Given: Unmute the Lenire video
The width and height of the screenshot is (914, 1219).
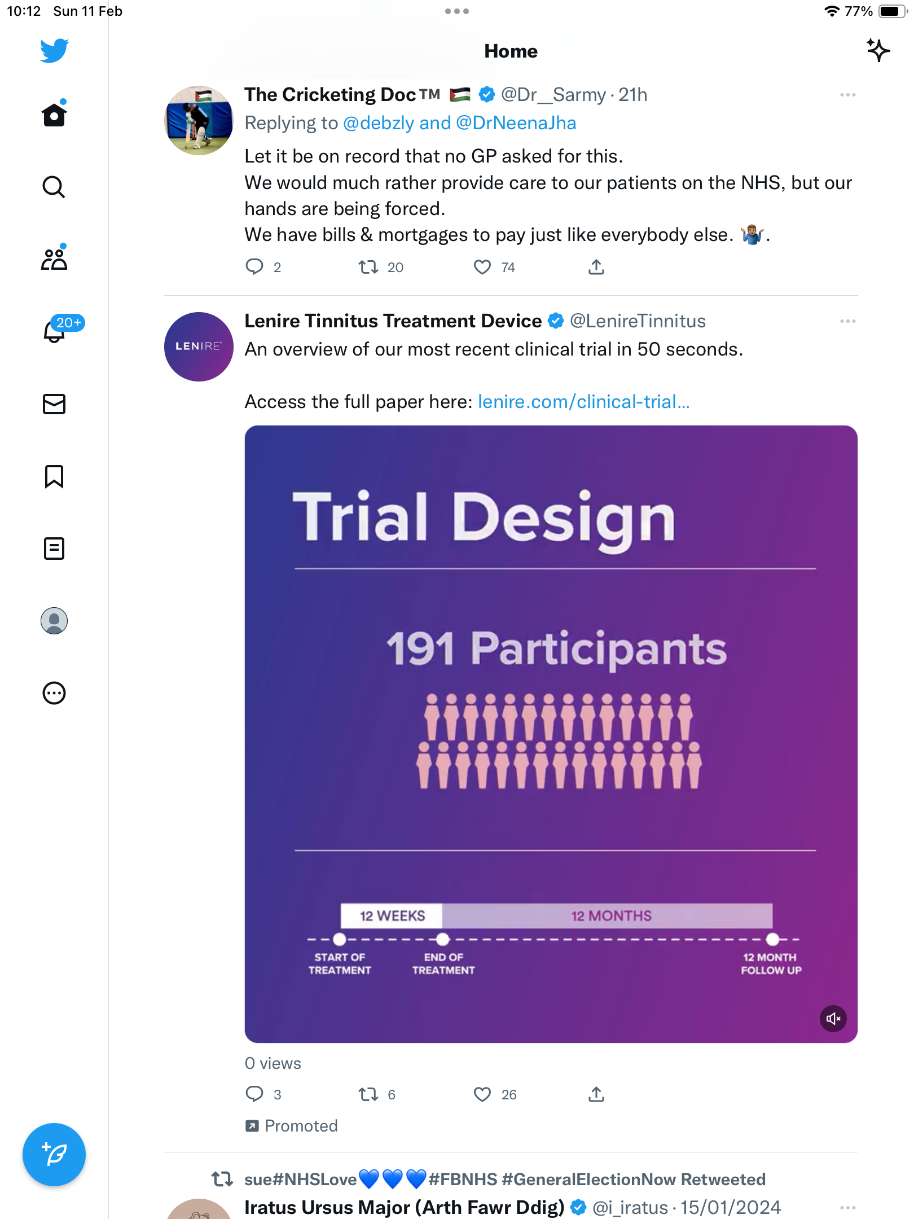Looking at the screenshot, I should [x=833, y=1018].
